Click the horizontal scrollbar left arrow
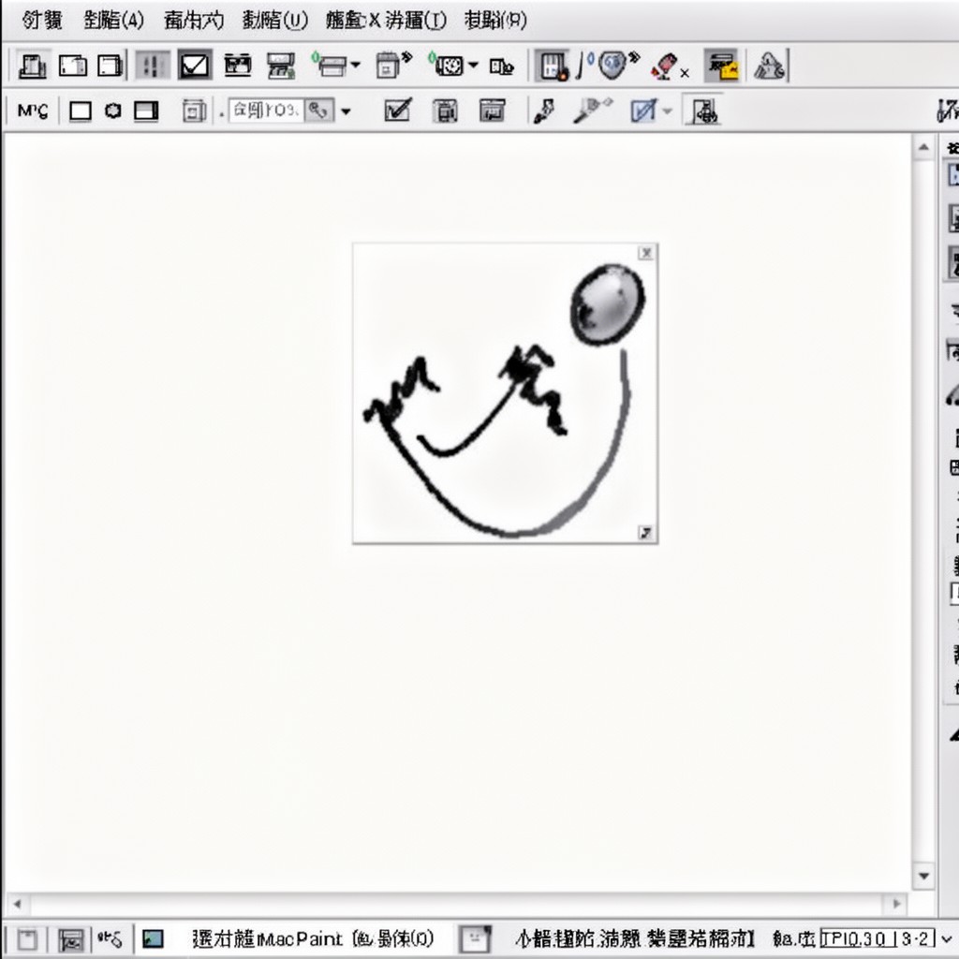Viewport: 959px width, 959px height. (x=17, y=904)
